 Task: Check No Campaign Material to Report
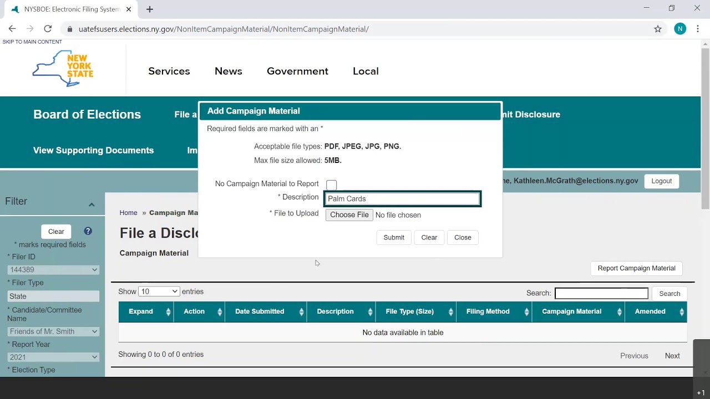coord(331,185)
